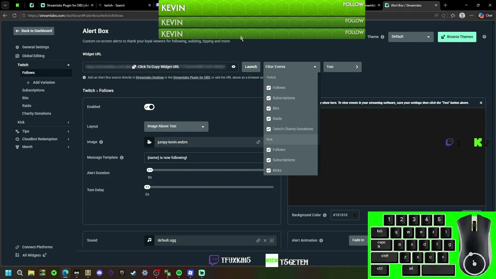Open the Layout Image Above Text dropdown
Screen dimensions: 496x279
coord(176,126)
